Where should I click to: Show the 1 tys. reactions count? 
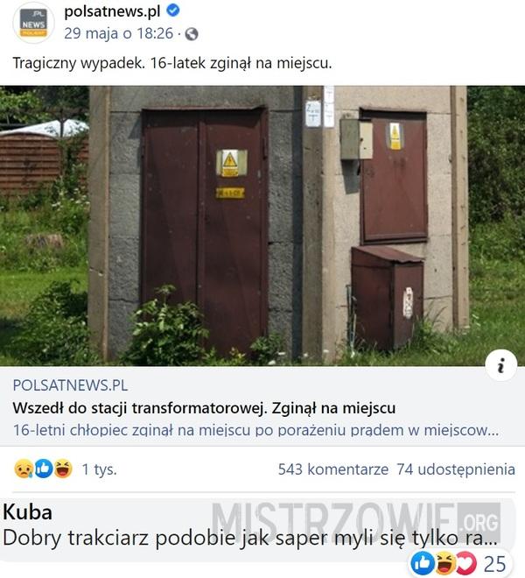(99, 469)
